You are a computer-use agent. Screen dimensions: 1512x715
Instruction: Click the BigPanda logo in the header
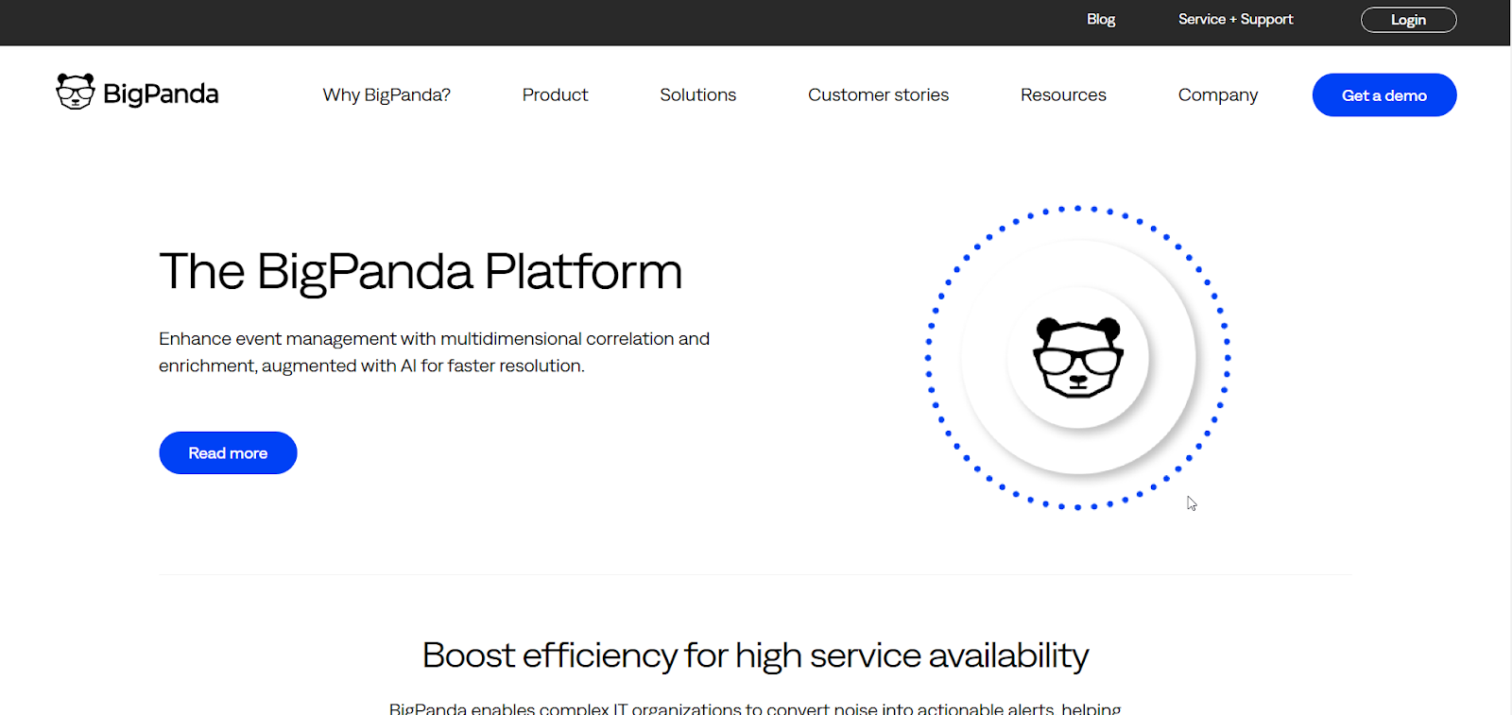coord(137,93)
